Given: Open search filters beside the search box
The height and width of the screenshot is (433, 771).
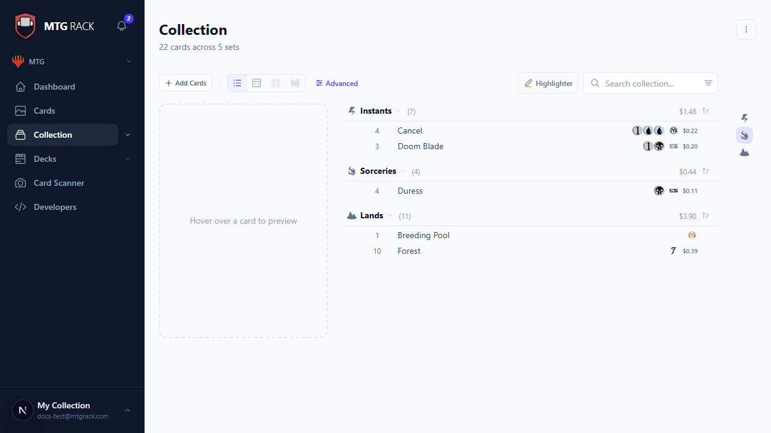Looking at the screenshot, I should click(708, 83).
